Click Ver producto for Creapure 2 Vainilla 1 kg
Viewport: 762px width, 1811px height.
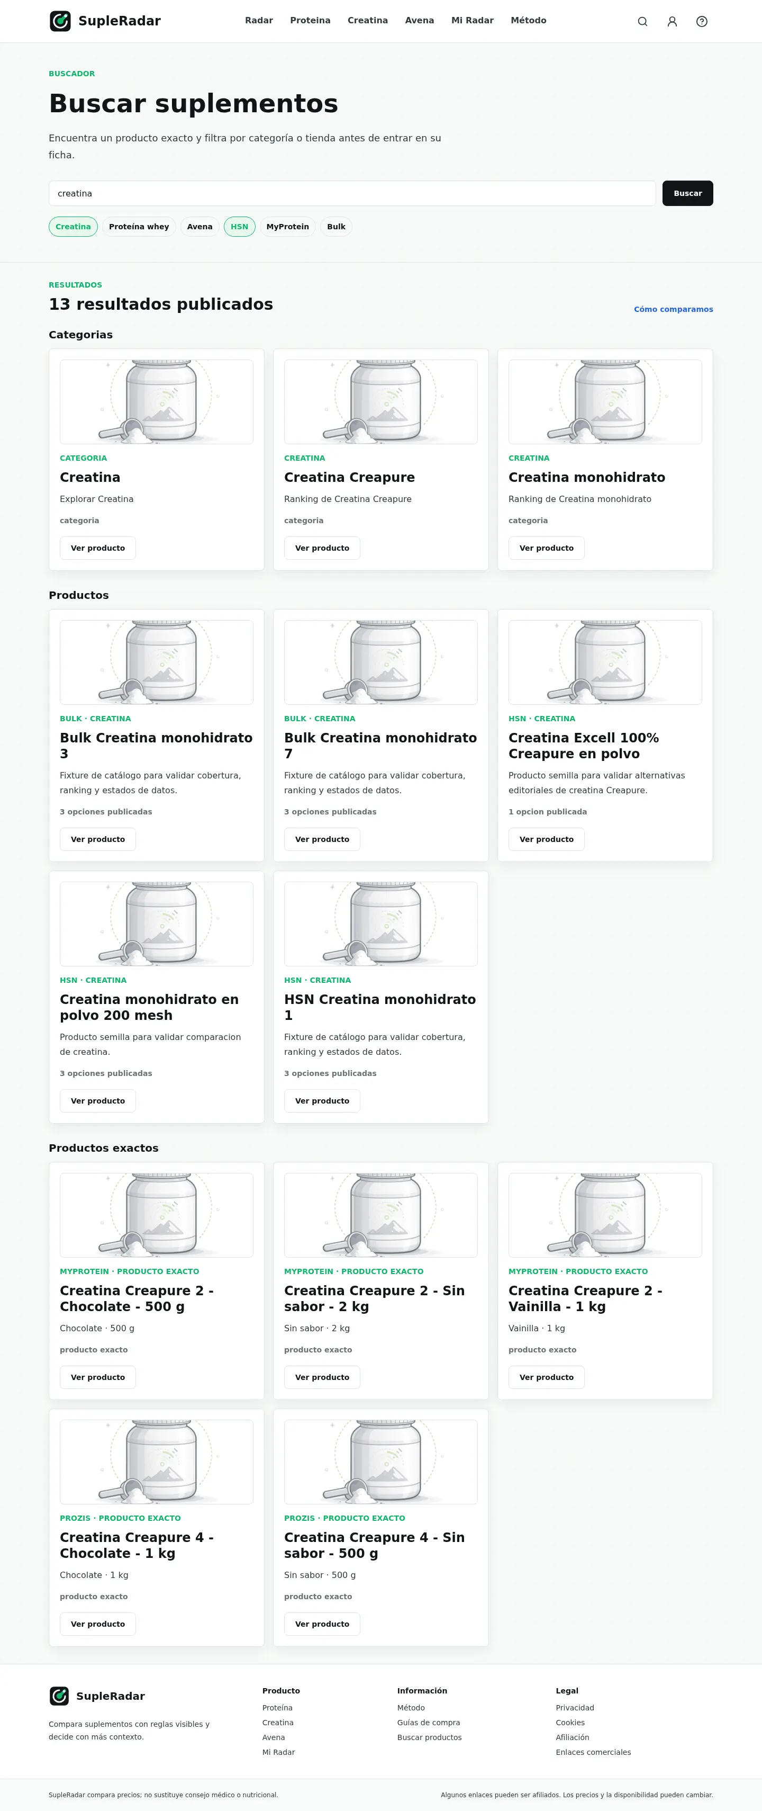click(547, 1377)
